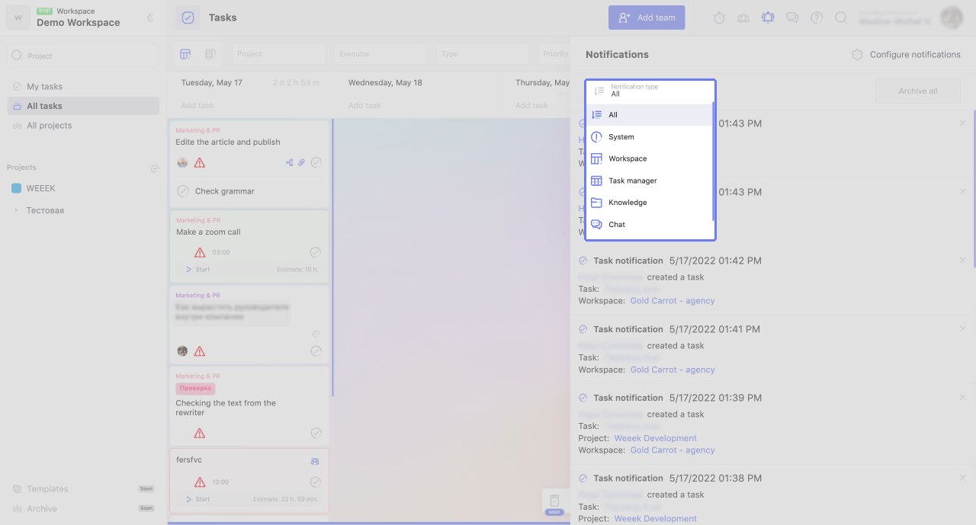Open Configure notifications settings
Image resolution: width=976 pixels, height=525 pixels.
pyautogui.click(x=906, y=55)
